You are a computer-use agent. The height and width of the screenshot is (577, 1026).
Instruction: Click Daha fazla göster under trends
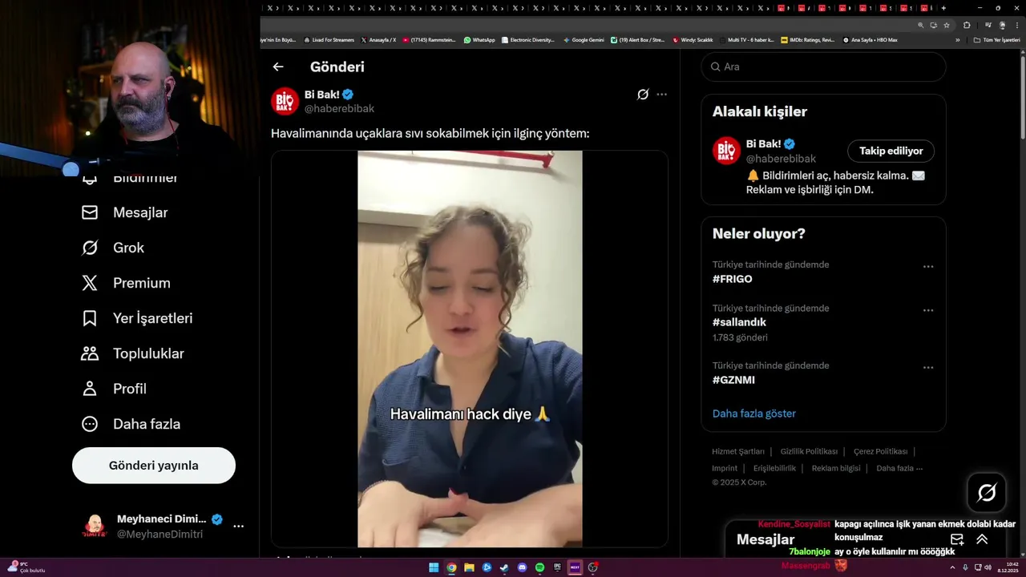tap(754, 414)
